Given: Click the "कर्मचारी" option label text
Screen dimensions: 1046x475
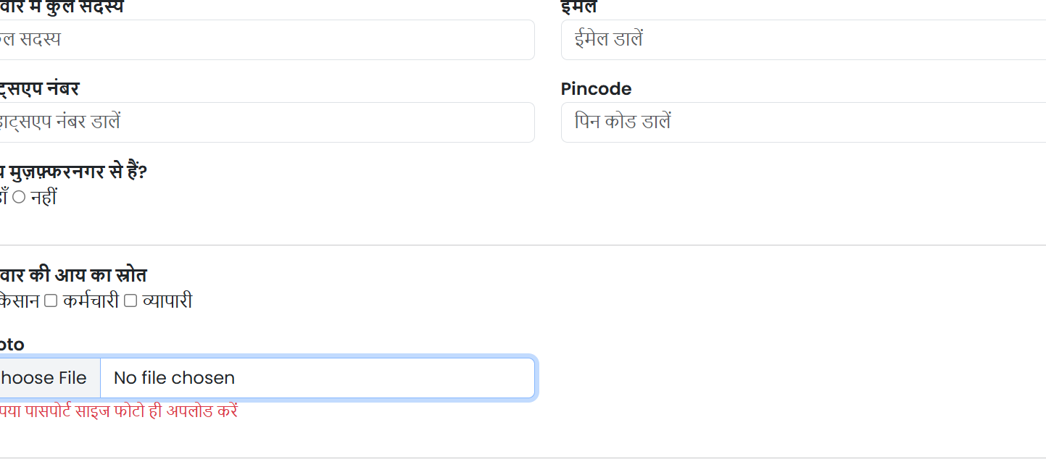Looking at the screenshot, I should (x=91, y=301).
